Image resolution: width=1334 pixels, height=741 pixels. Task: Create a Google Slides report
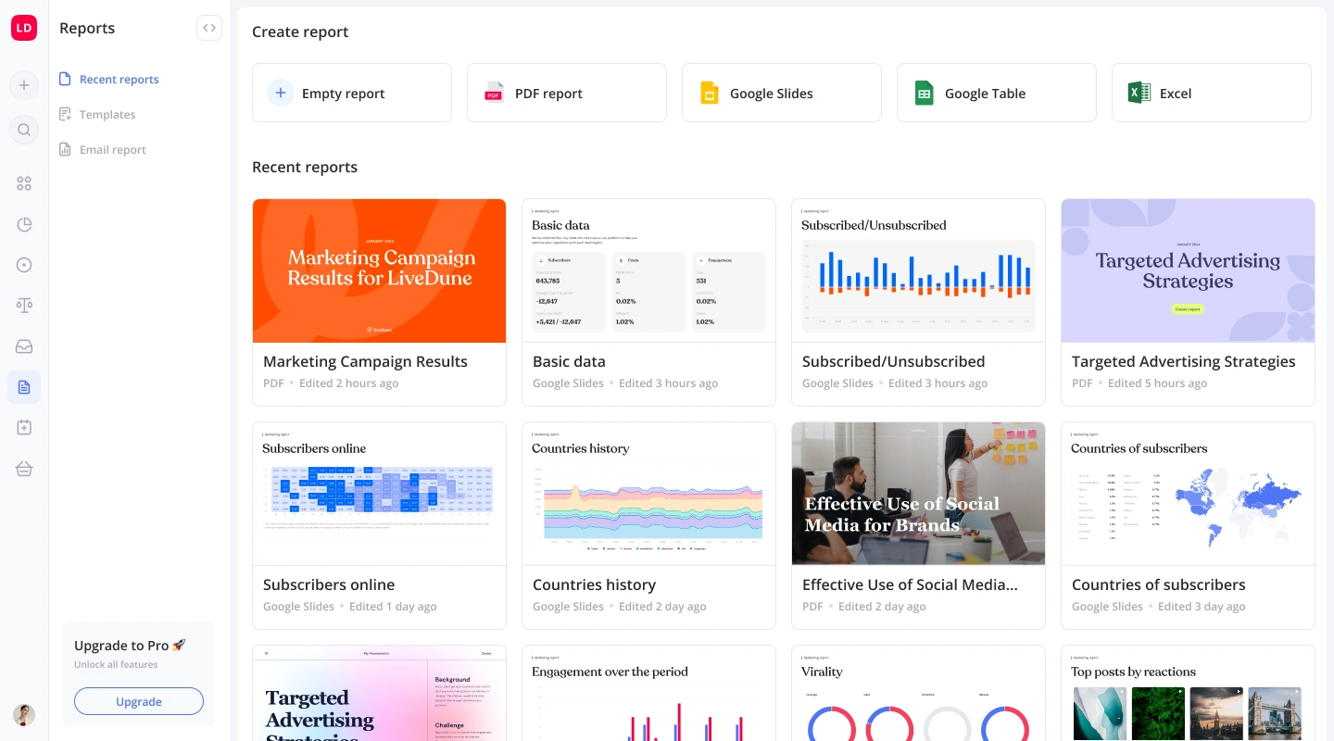(782, 93)
